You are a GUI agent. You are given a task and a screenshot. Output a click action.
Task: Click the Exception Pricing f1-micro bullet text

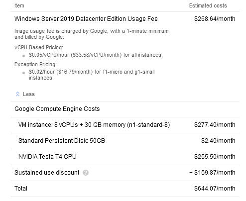tap(92, 75)
